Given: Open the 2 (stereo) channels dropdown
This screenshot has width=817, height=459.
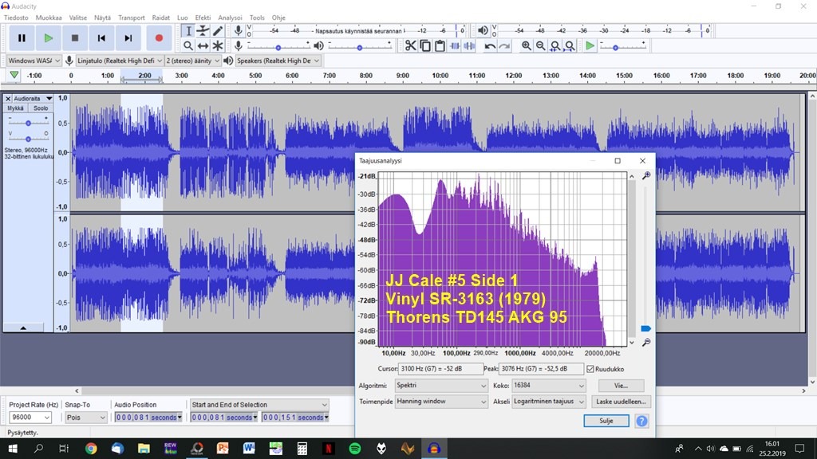Looking at the screenshot, I should (x=193, y=61).
